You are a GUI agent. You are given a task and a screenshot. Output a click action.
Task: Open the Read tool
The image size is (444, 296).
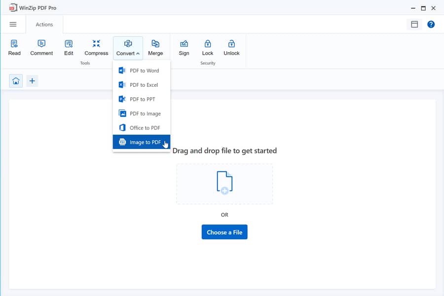click(14, 47)
